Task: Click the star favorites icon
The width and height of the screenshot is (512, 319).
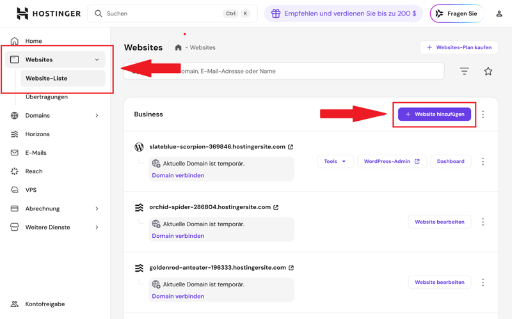Action: [488, 71]
